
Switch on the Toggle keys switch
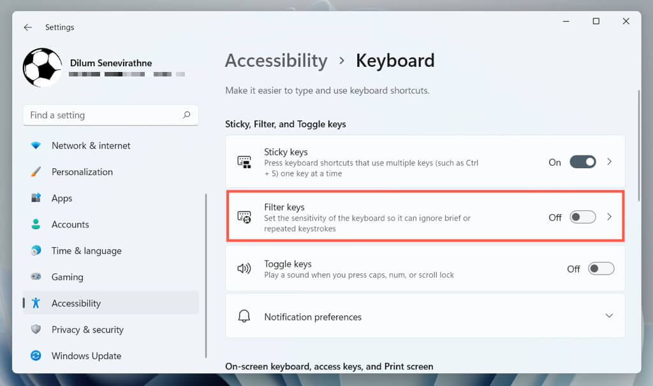click(x=601, y=269)
